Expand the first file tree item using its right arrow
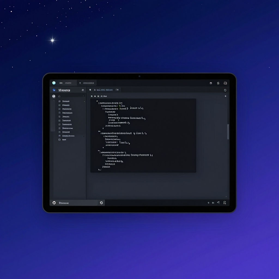This screenshot has width=279, height=279. point(84,101)
